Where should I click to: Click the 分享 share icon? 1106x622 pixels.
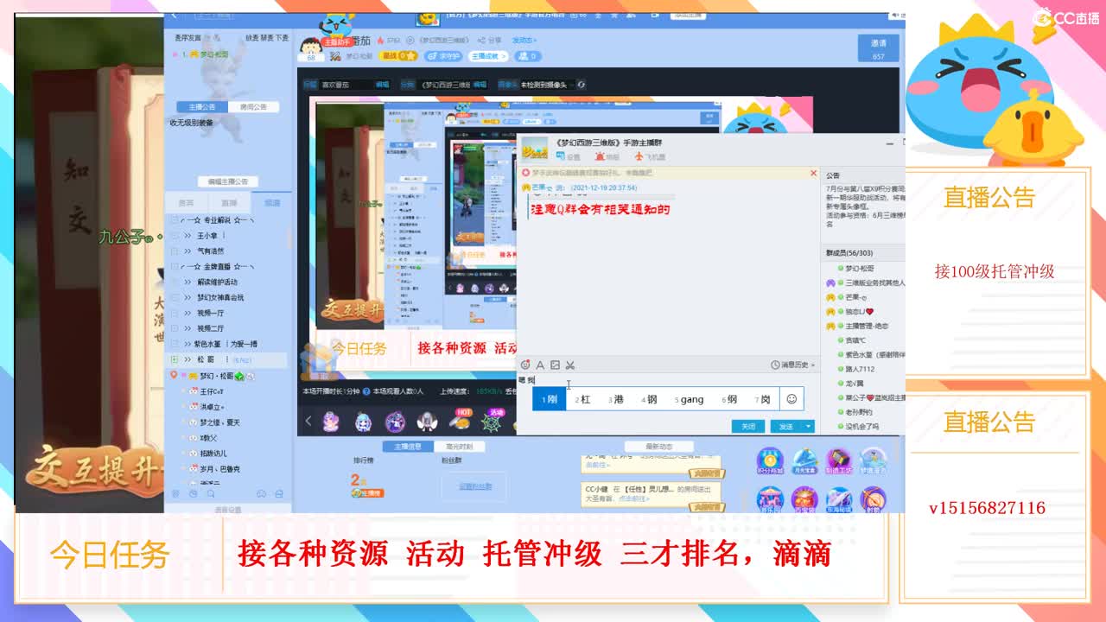[x=488, y=40]
